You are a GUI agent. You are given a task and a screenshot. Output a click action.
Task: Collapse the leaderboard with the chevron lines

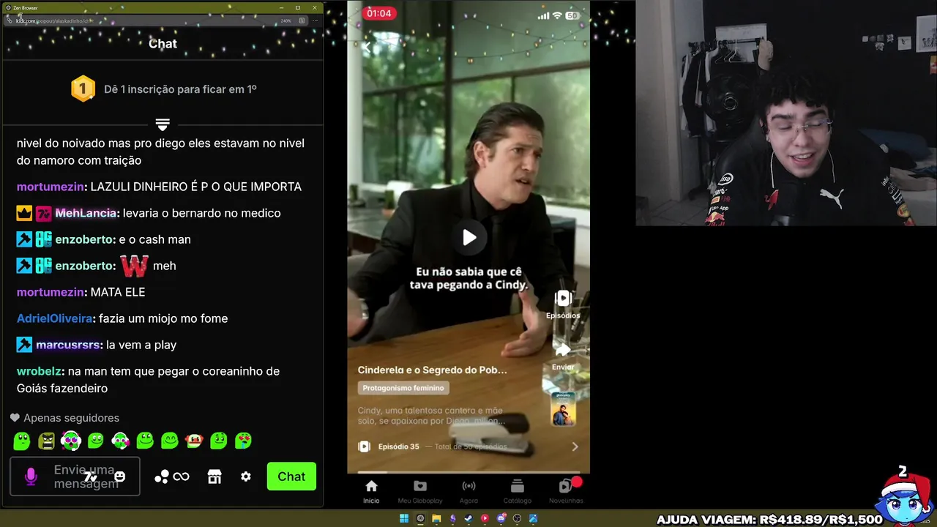point(163,124)
